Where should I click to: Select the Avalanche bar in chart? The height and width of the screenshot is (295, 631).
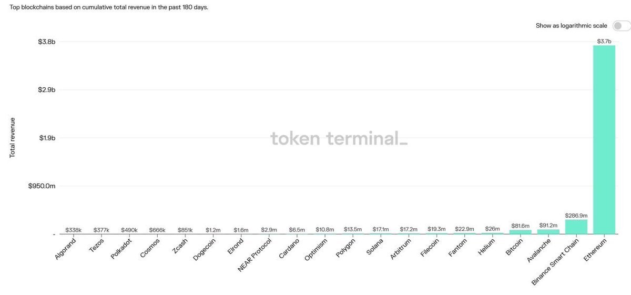[548, 231]
